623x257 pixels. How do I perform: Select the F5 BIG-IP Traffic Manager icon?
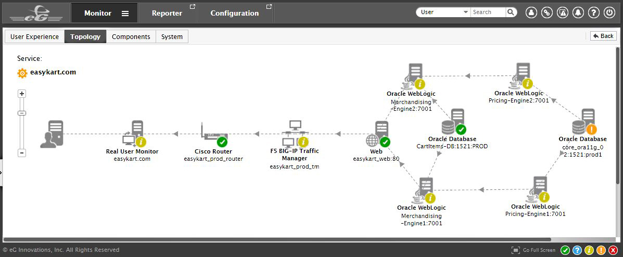[295, 134]
